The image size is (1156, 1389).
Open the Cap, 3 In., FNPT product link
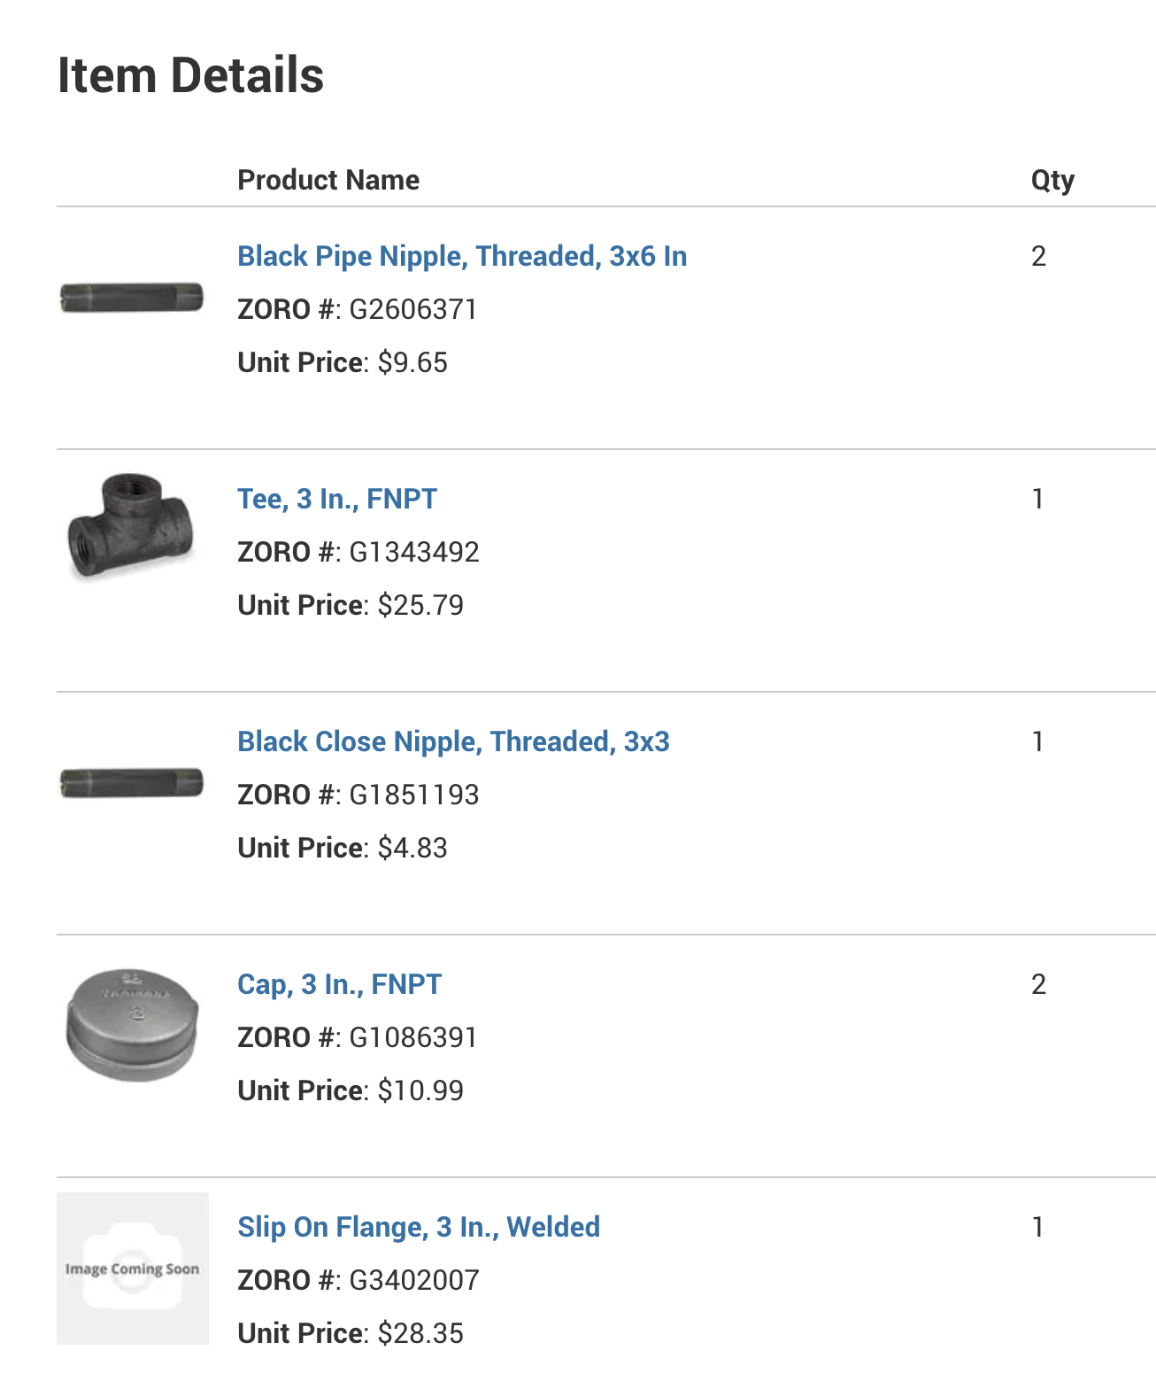point(339,984)
